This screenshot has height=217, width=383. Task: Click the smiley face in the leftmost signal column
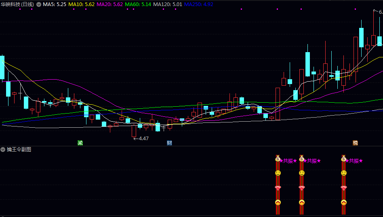coord(278,173)
